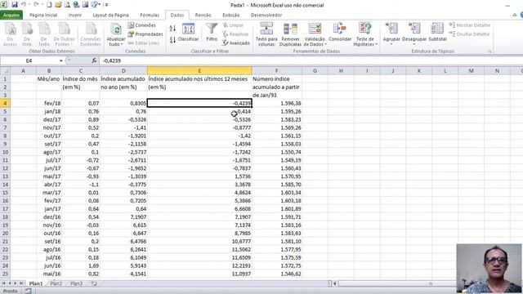Click Mostrar Detalhe

click(470, 25)
